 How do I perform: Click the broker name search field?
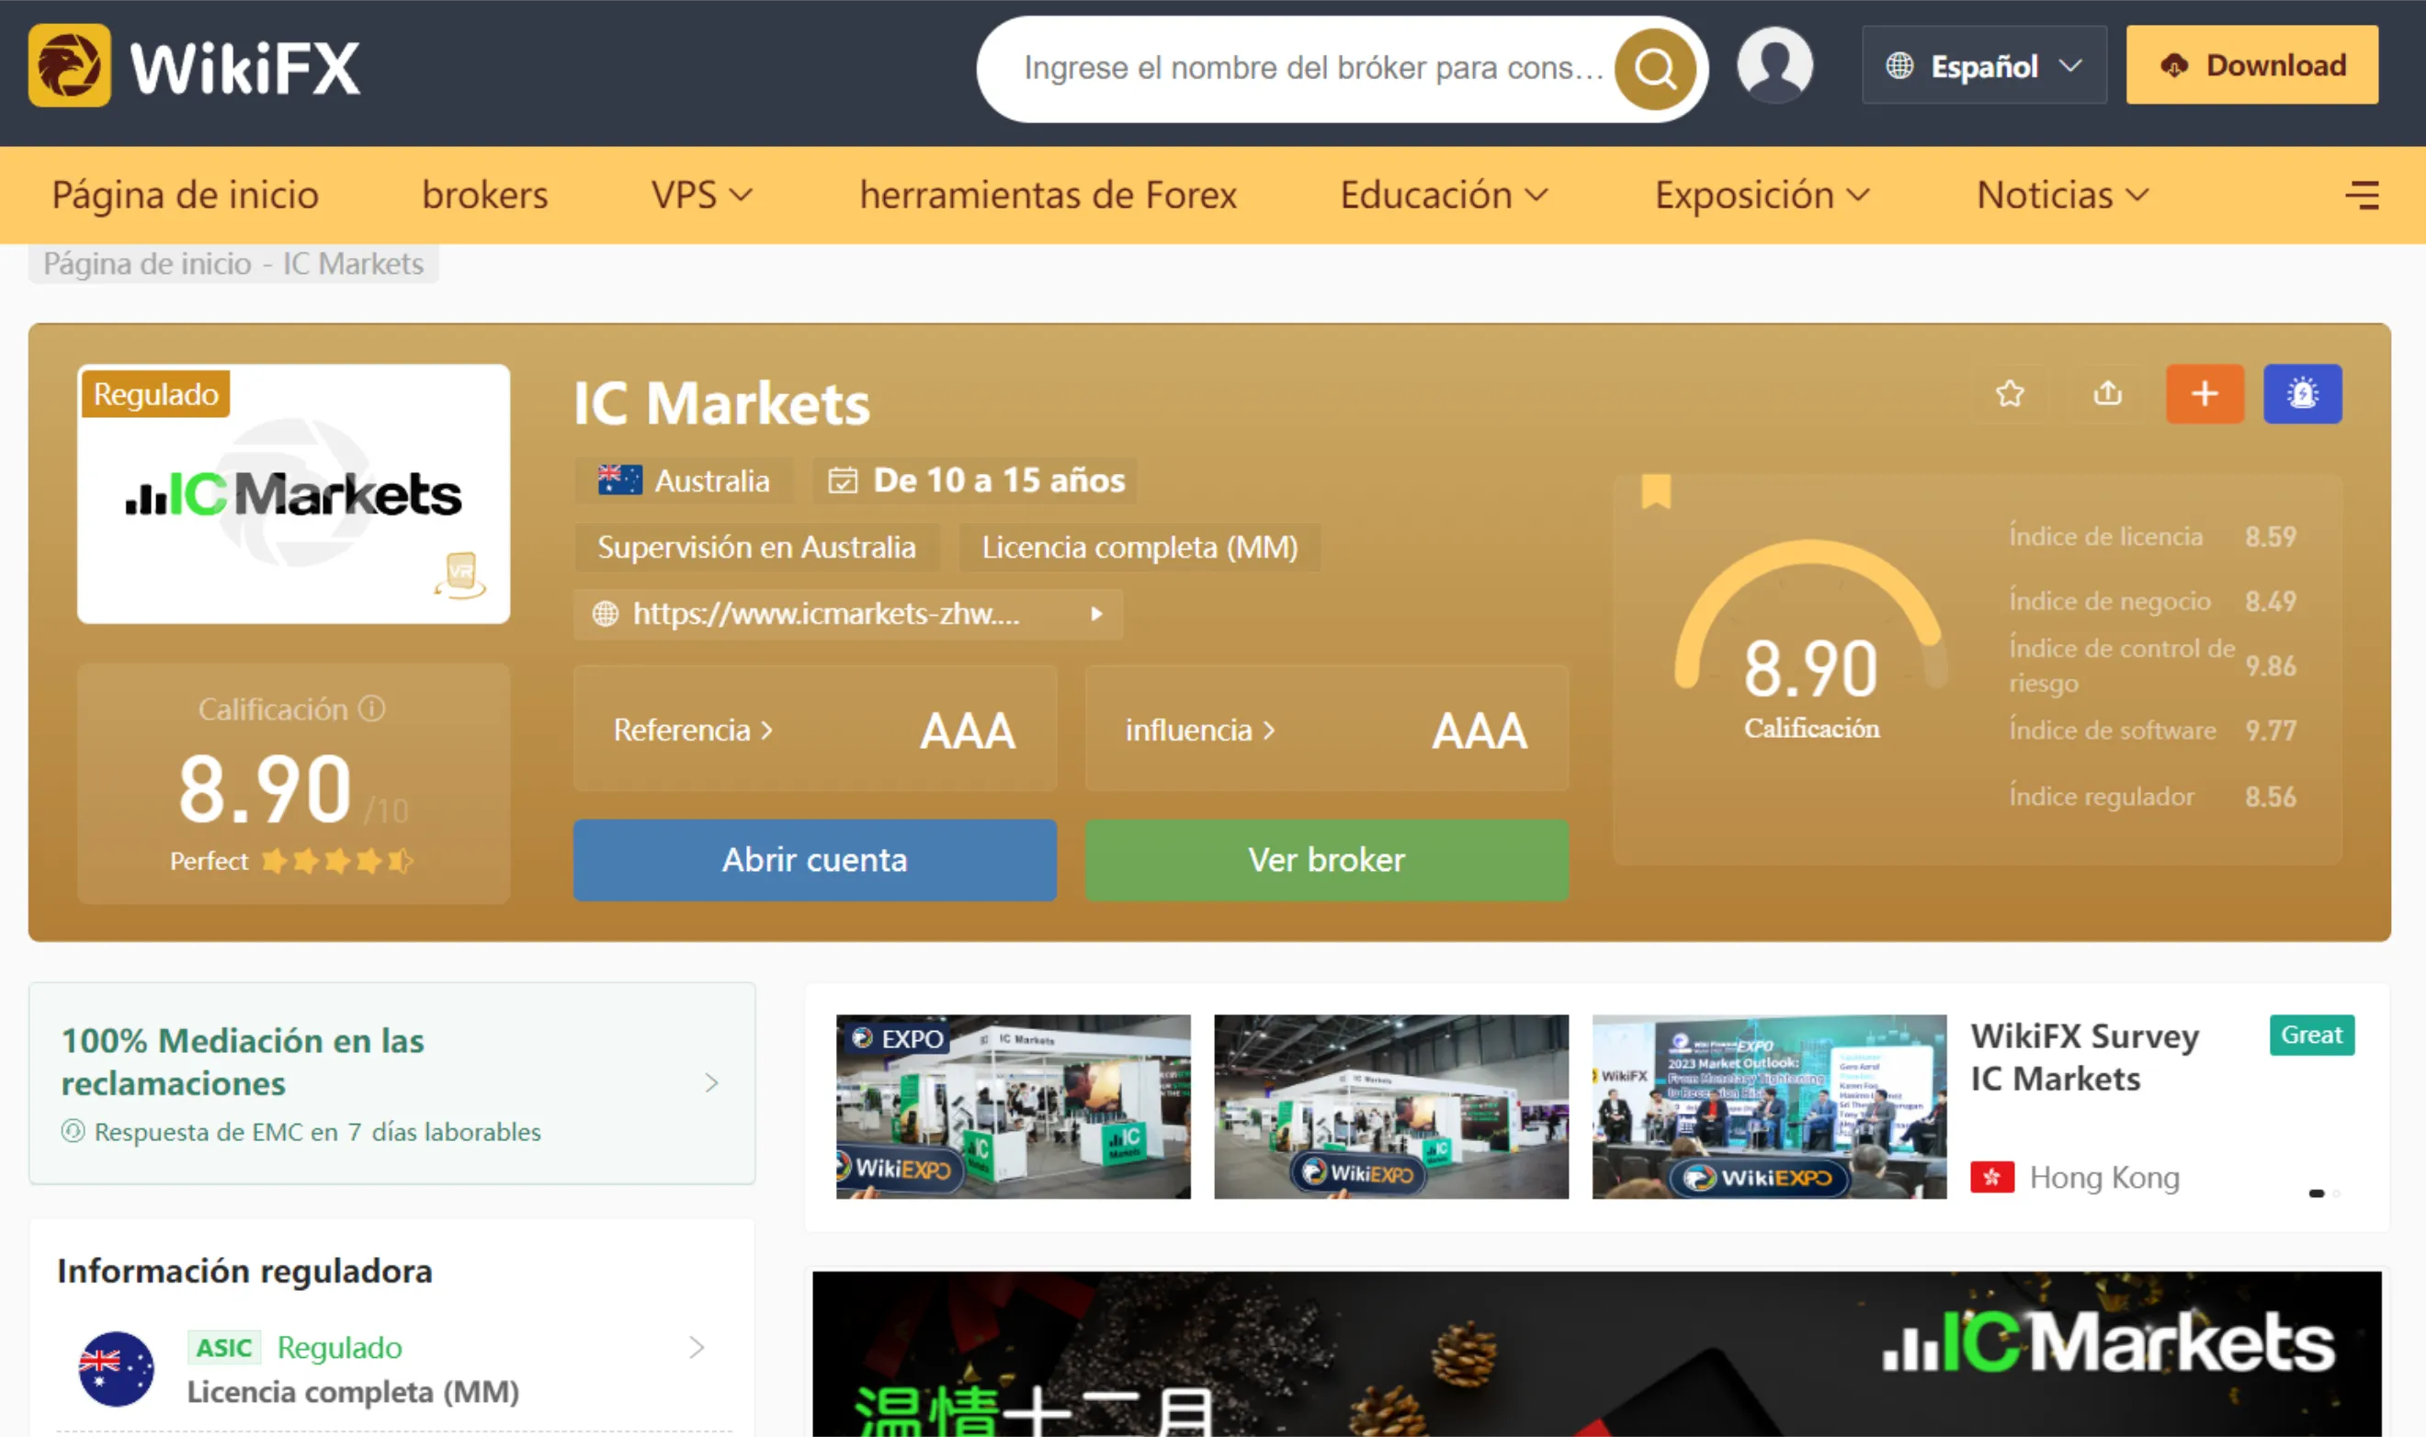pyautogui.click(x=1314, y=68)
